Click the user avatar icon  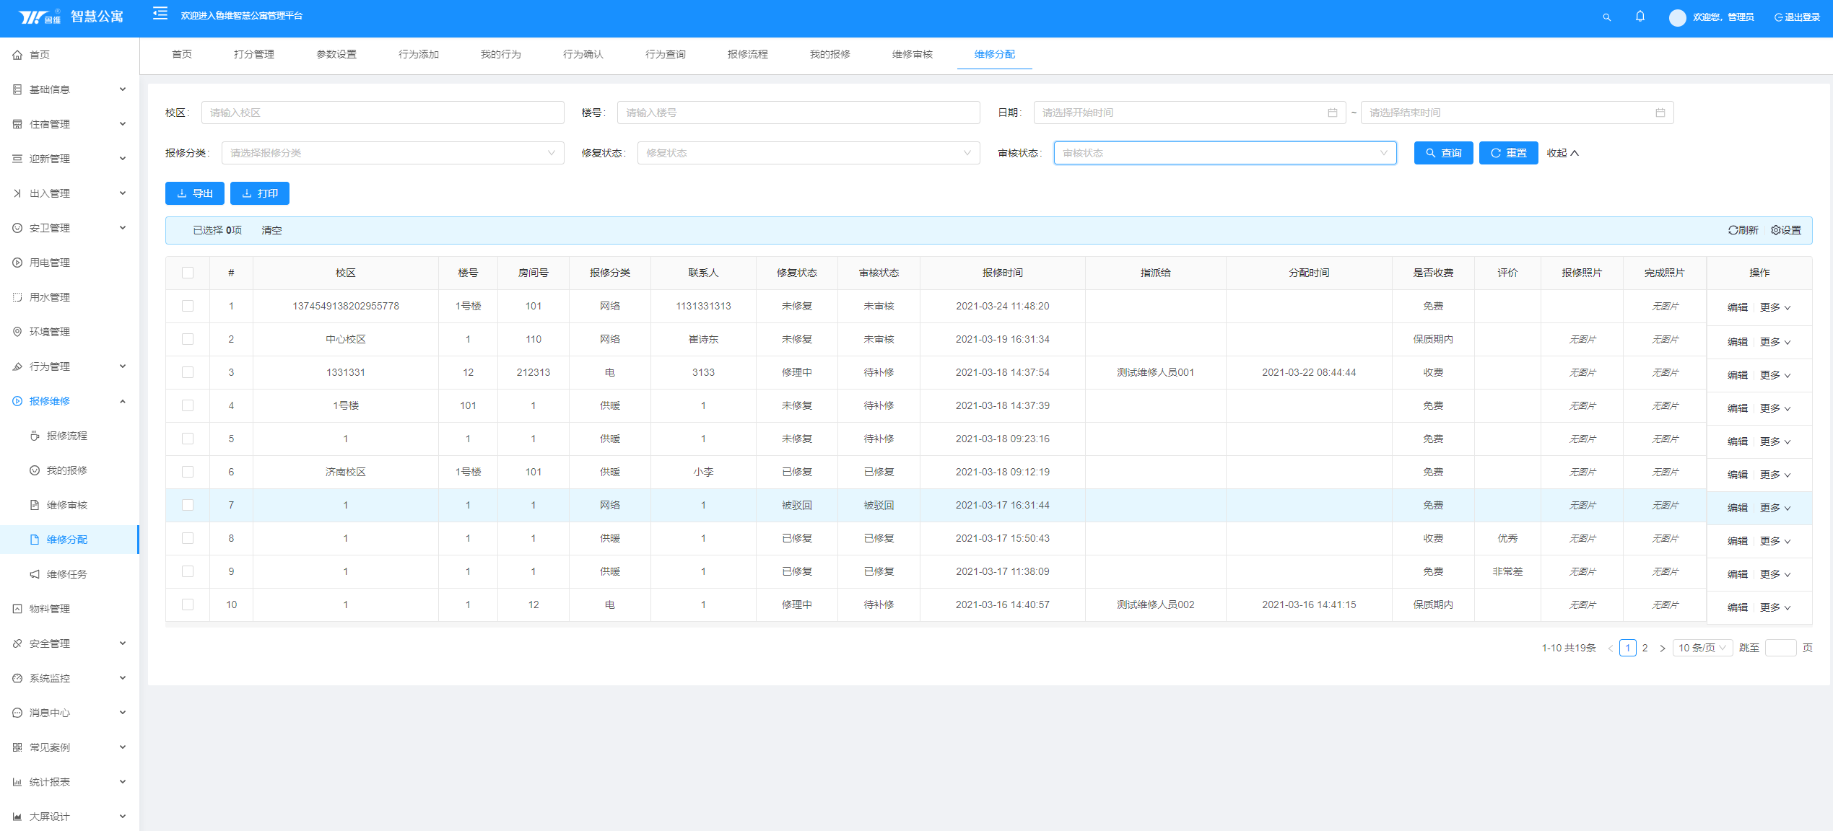pos(1677,17)
